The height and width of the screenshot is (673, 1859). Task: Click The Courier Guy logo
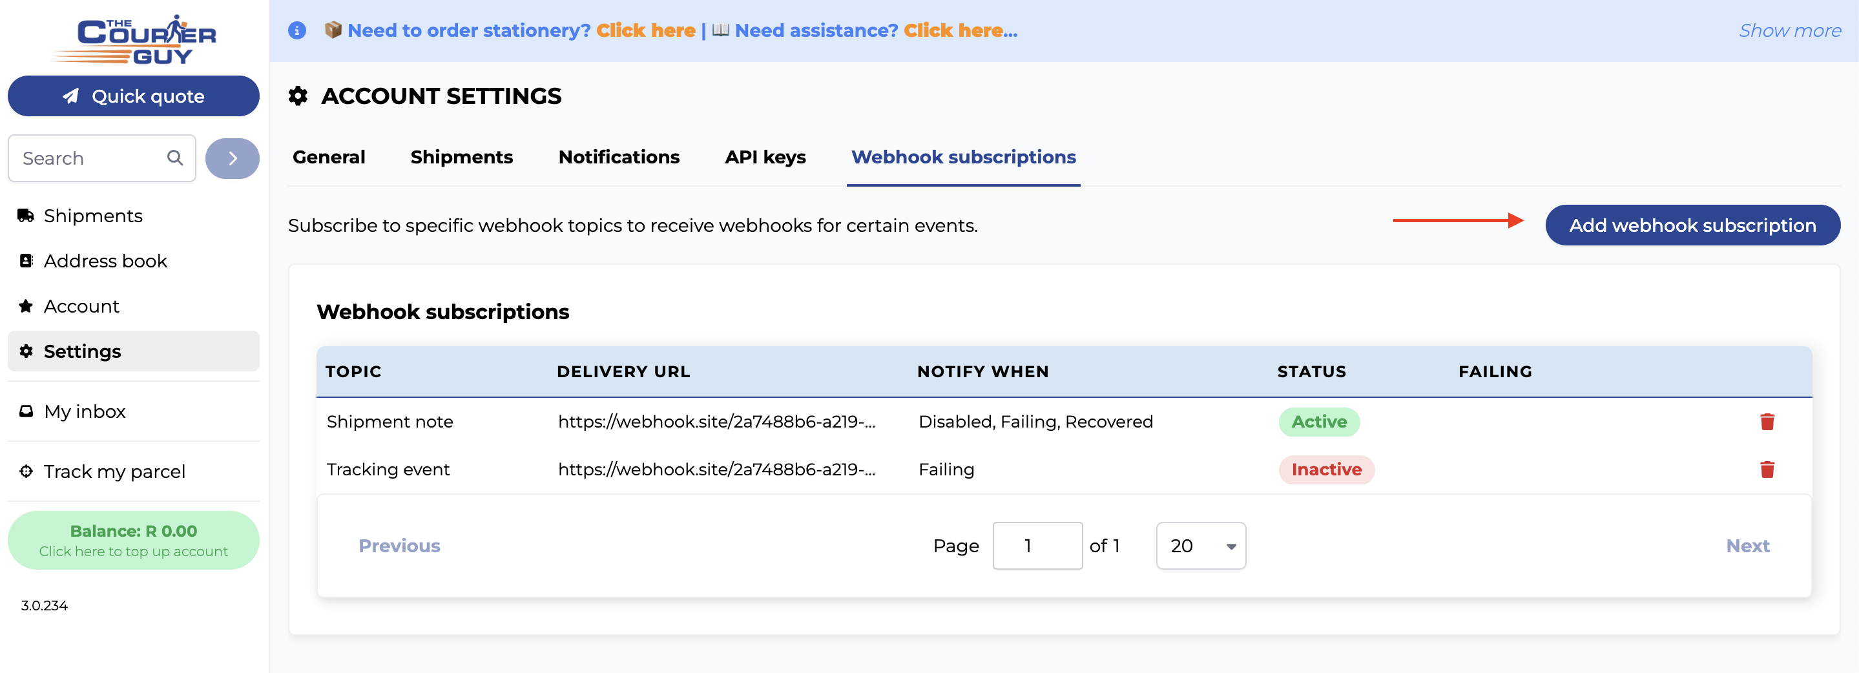[x=134, y=39]
